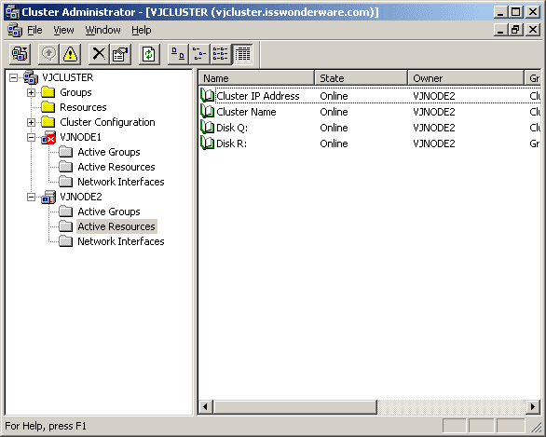Viewport: 546px width, 437px height.
Task: Open Properties via the toolbar icon
Action: 120,54
